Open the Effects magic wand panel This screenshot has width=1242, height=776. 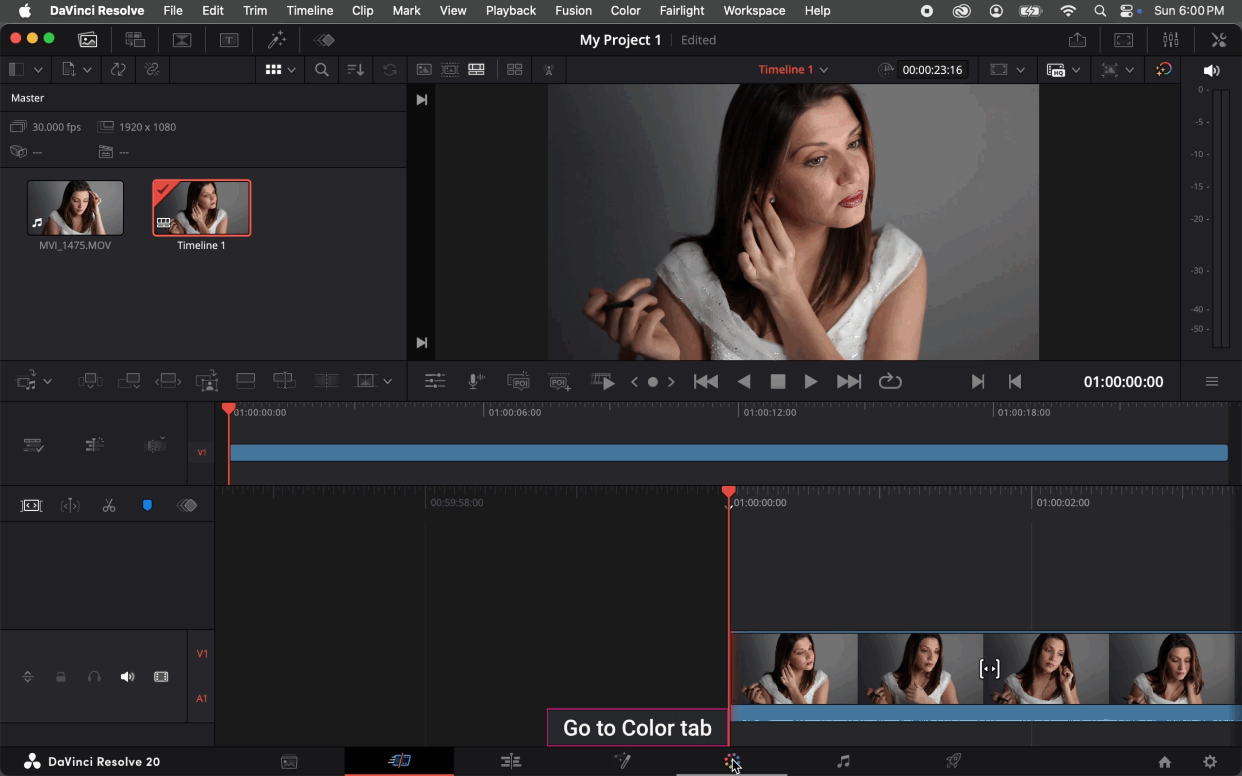point(277,40)
